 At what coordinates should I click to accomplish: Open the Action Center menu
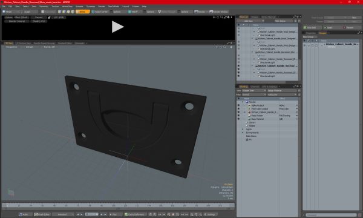[x=100, y=12]
